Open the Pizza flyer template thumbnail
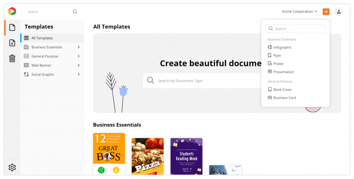 (x=148, y=156)
